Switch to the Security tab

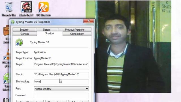coord(24,29)
